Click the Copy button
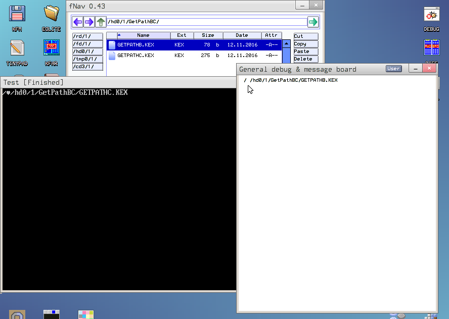This screenshot has width=449, height=319. click(305, 44)
